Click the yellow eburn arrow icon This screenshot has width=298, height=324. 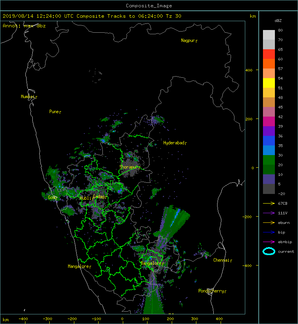pyautogui.click(x=269, y=222)
